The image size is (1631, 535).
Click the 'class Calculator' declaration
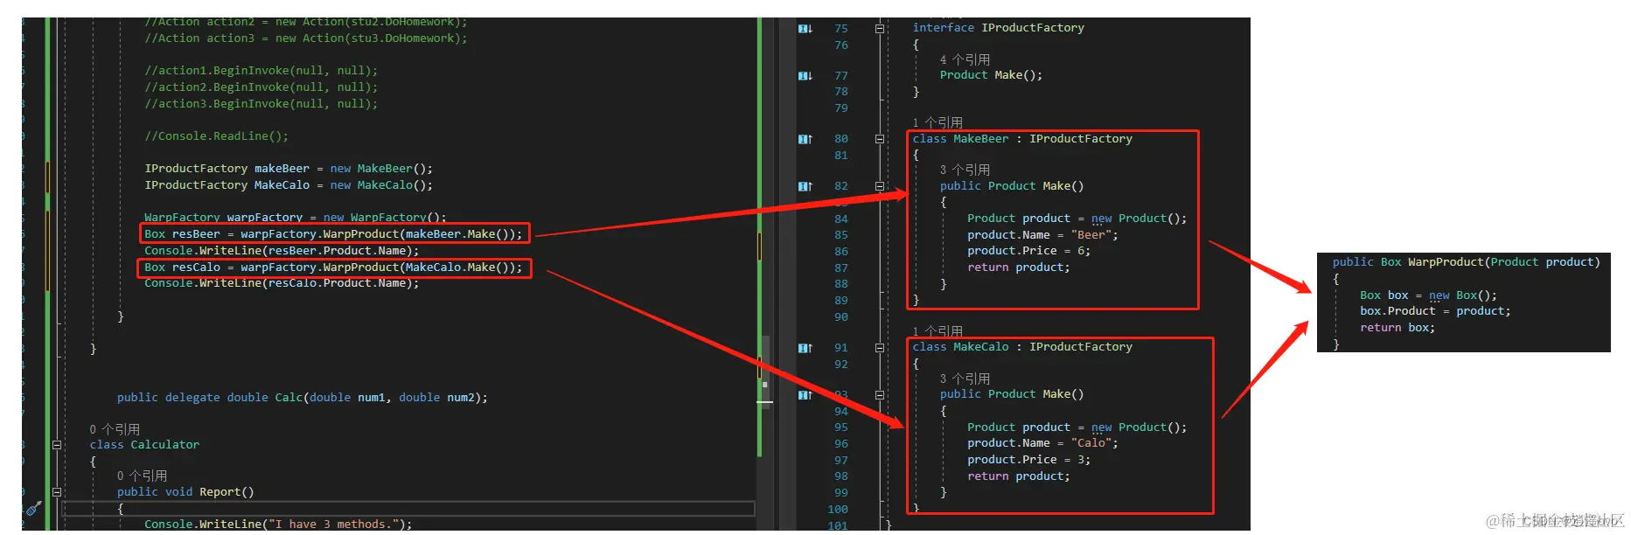click(x=144, y=445)
